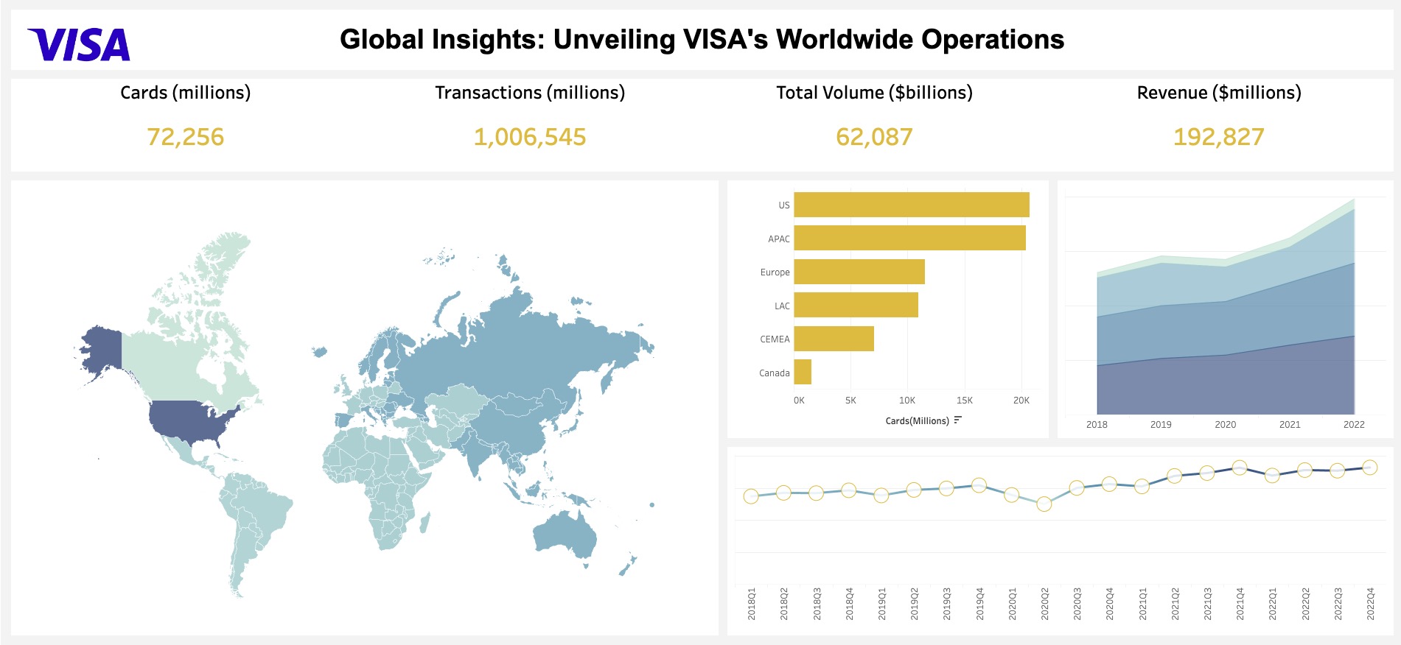Viewport: 1401px width, 645px height.
Task: Select the 2020Q2 lowest circle marker
Action: tap(1044, 504)
